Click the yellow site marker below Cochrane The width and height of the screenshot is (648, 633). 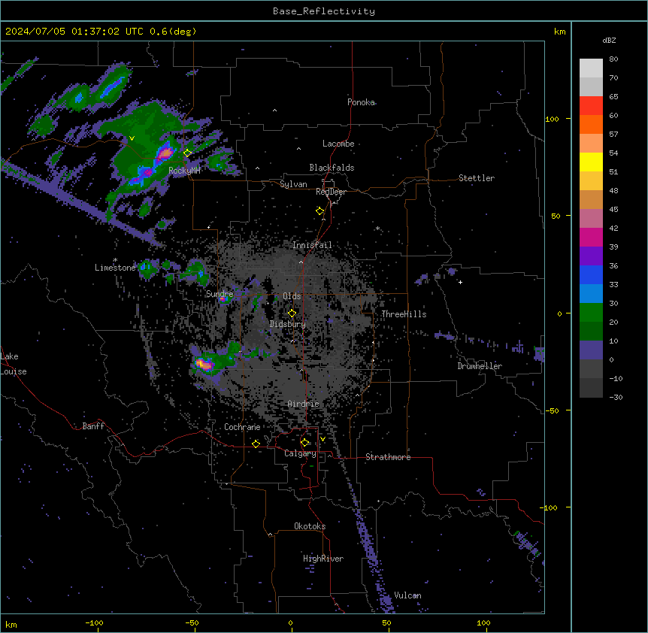(x=256, y=444)
